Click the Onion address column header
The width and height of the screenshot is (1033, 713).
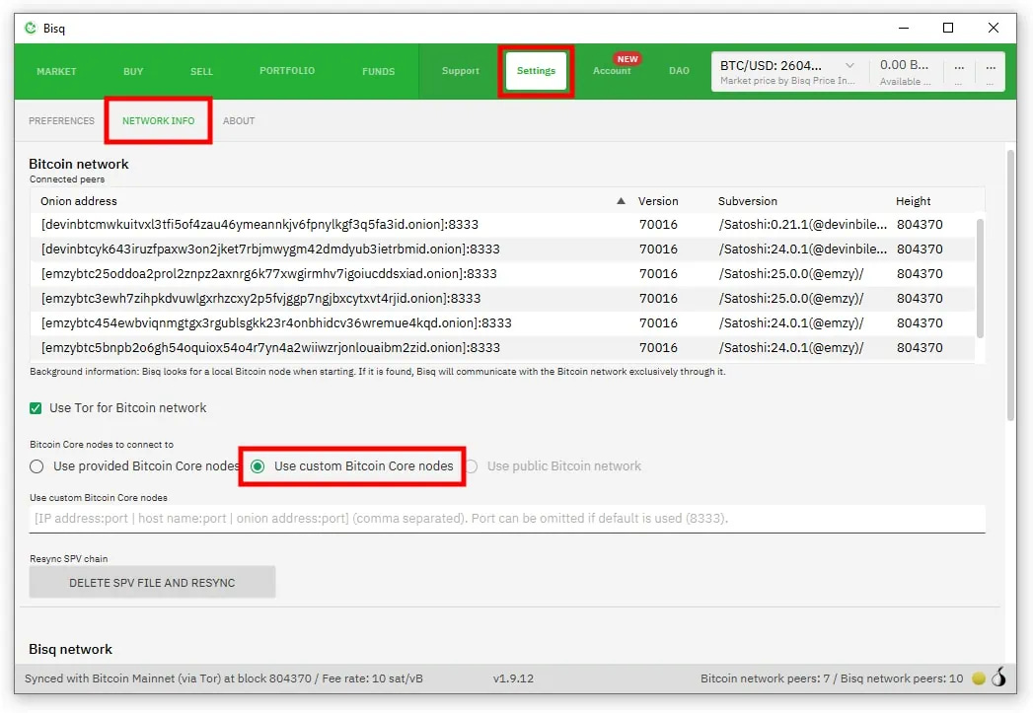(78, 201)
